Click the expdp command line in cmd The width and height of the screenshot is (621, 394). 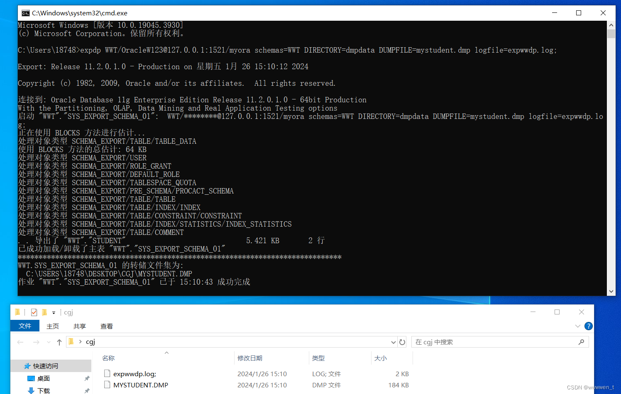(x=287, y=50)
